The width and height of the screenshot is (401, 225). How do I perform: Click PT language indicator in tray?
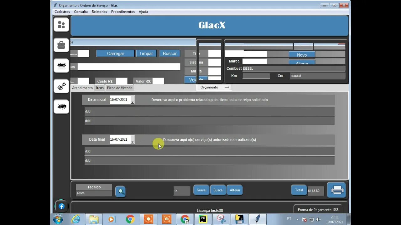289,218
